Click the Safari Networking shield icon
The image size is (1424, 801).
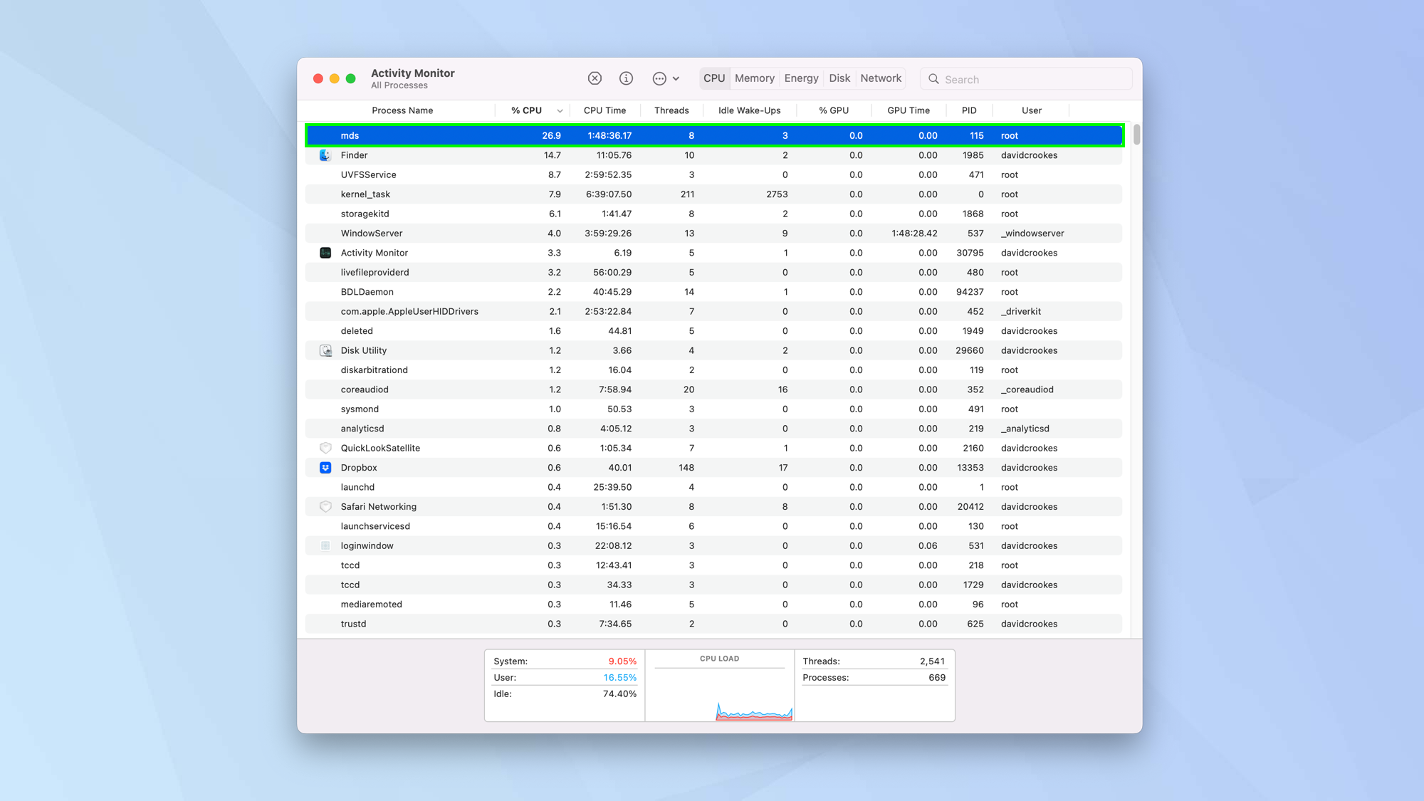(325, 507)
